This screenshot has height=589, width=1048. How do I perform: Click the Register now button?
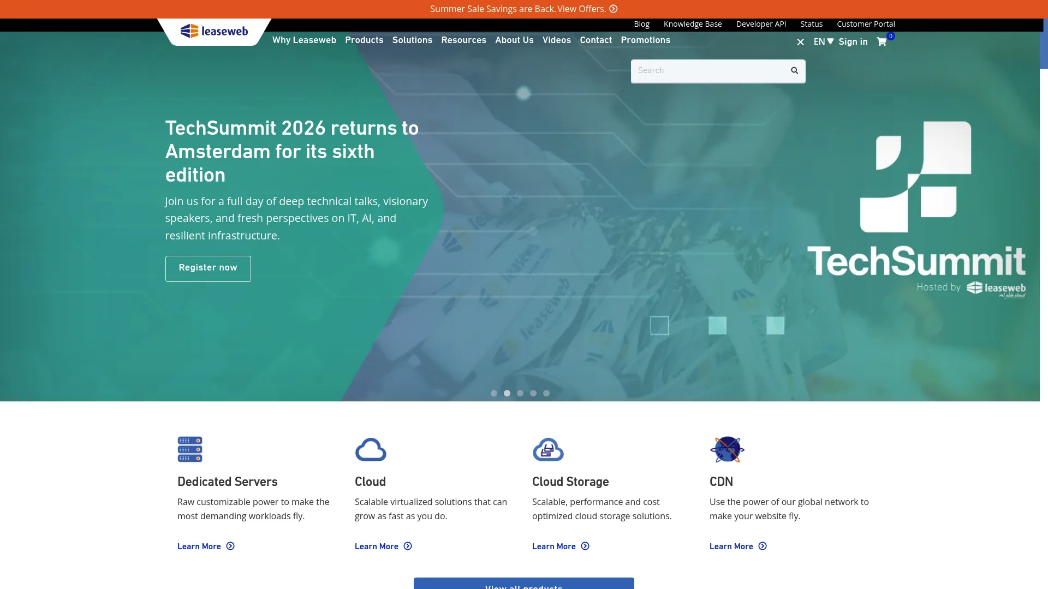point(208,268)
